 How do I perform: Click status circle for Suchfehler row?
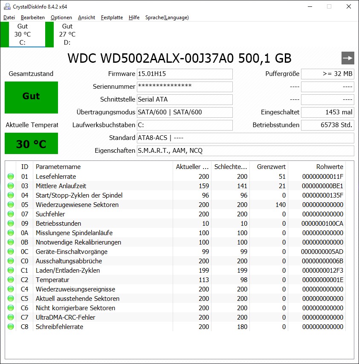coord(11,214)
